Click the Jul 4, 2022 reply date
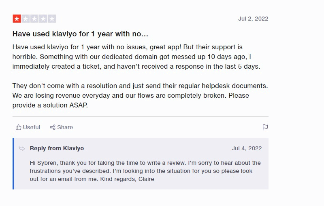The height and width of the screenshot is (206, 324). [247, 148]
